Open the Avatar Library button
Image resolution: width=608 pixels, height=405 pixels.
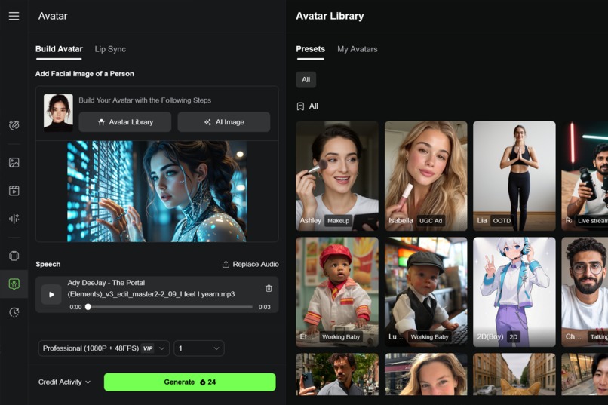pos(125,122)
